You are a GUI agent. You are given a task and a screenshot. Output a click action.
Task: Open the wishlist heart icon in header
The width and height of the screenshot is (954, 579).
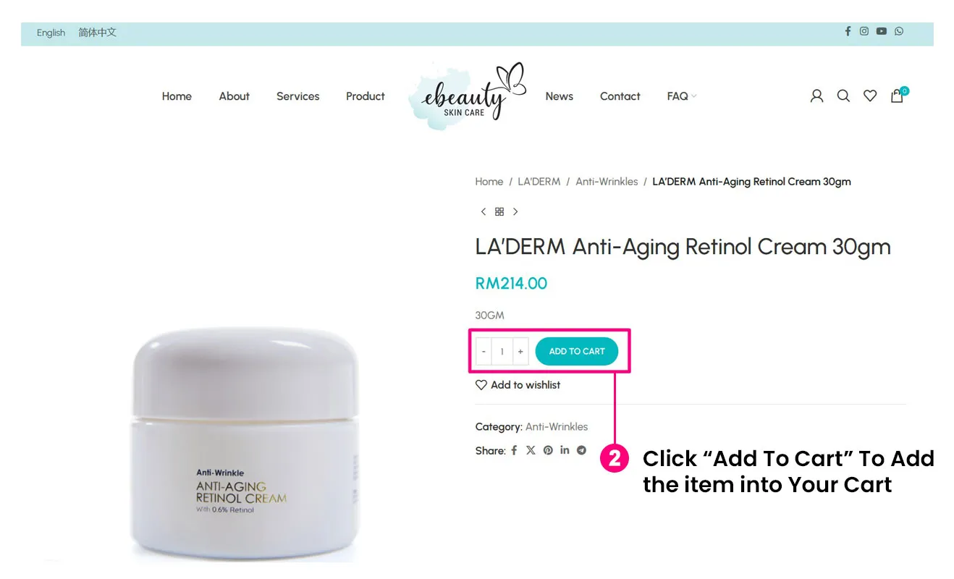870,96
